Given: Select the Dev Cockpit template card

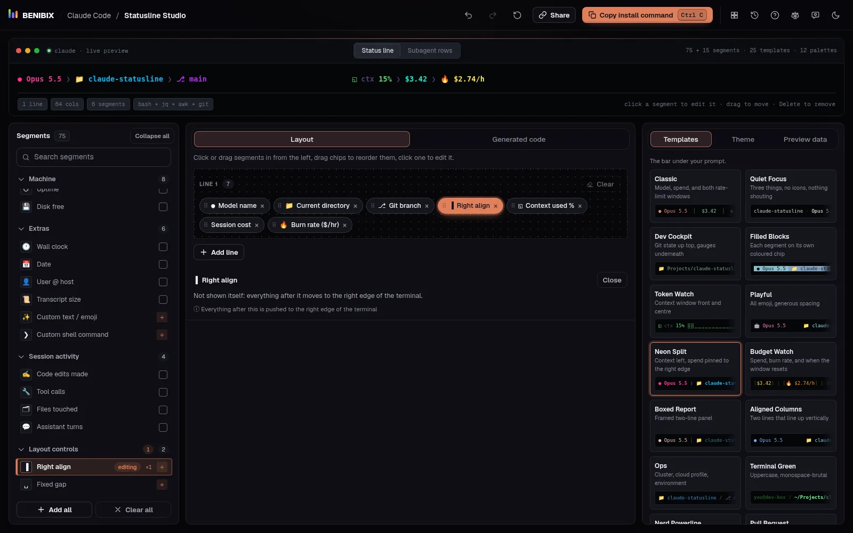Looking at the screenshot, I should pos(695,254).
